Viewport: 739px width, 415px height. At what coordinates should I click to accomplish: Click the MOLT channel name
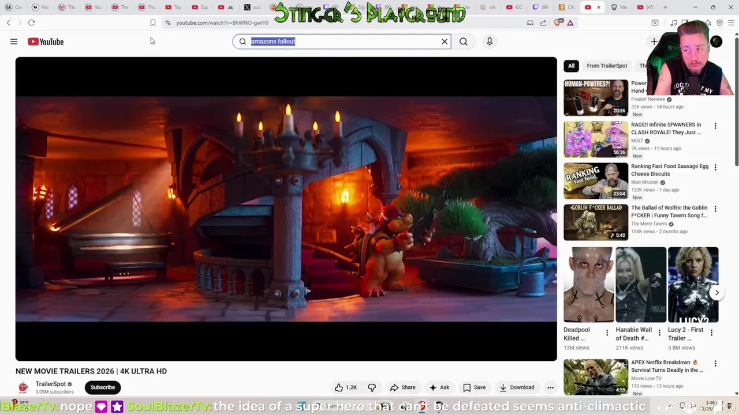point(637,141)
